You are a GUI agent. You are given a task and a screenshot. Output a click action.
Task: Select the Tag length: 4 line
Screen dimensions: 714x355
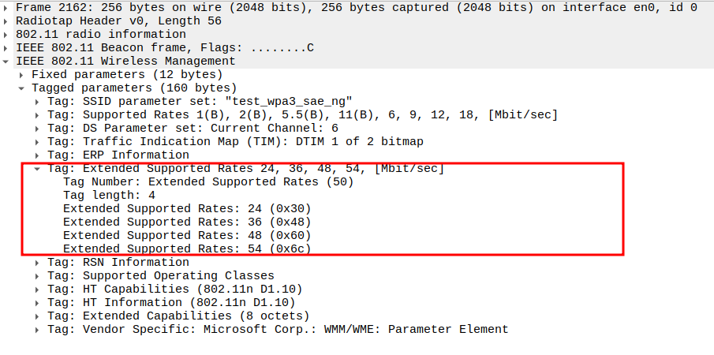tap(114, 196)
